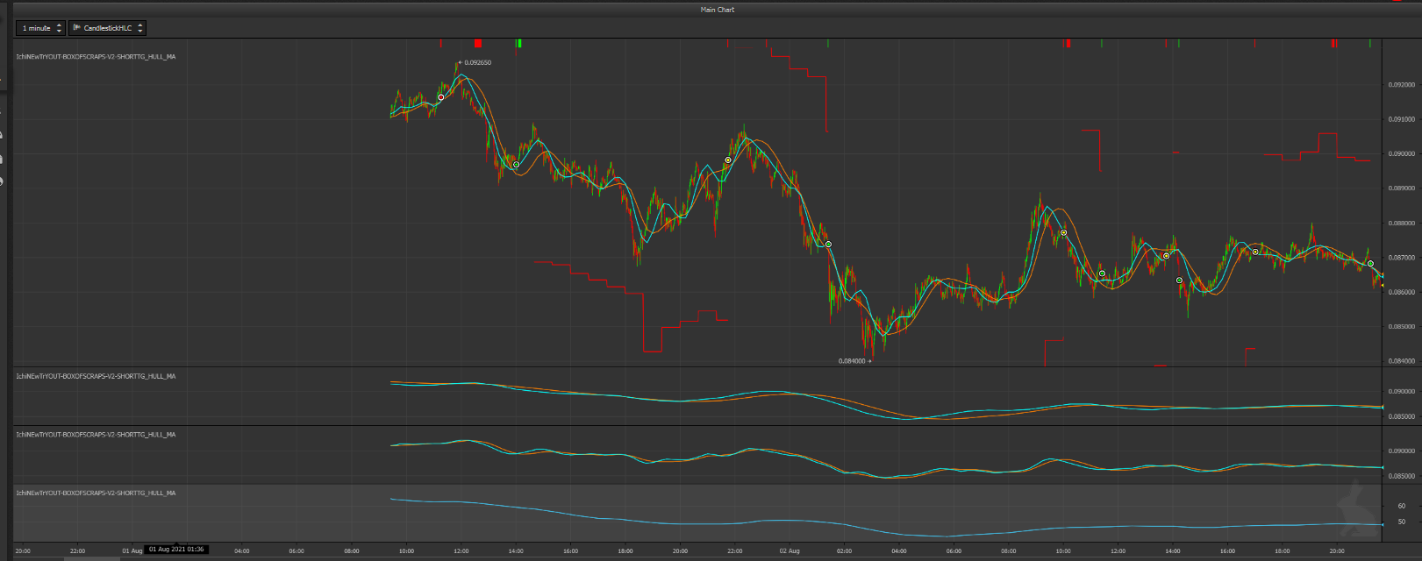Open the 1 minute timeframe dropdown
This screenshot has height=561, width=1422.
(40, 28)
